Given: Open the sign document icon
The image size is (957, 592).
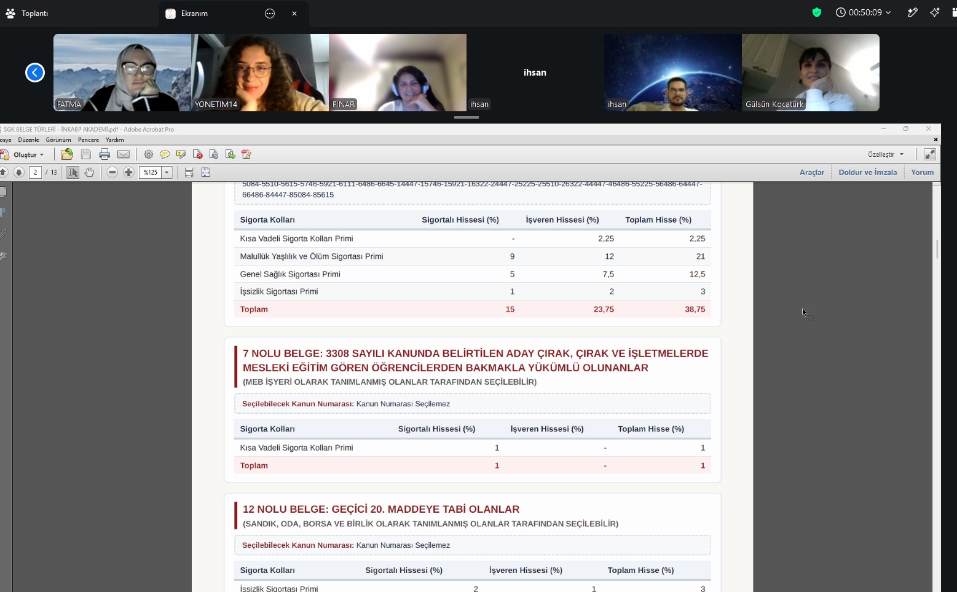Looking at the screenshot, I should click(246, 154).
